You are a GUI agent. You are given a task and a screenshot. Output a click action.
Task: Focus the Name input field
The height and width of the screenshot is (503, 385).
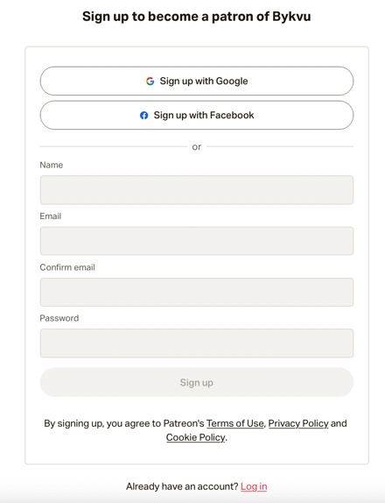point(197,190)
